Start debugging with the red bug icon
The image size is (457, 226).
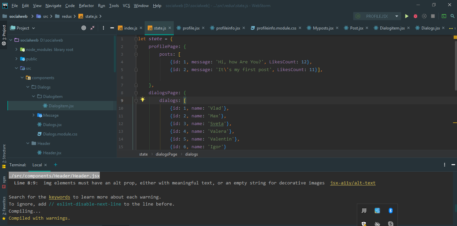[x=415, y=16]
